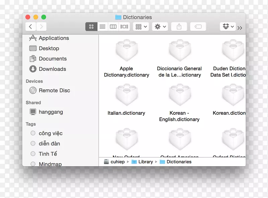Image resolution: width=268 pixels, height=198 pixels.
Task: Select Remote Disc under Devices
Action: [54, 90]
